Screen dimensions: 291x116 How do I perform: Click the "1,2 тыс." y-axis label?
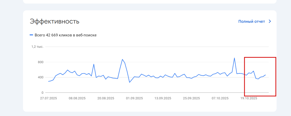point(37,47)
